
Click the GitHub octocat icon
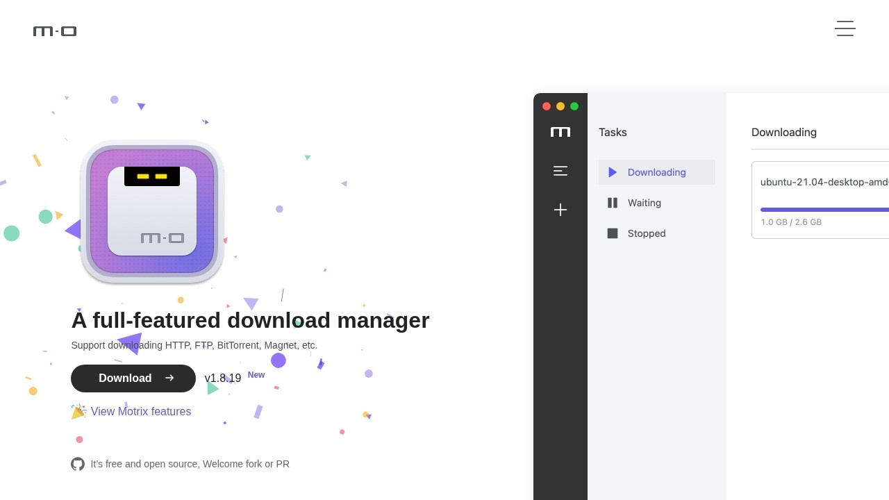coord(78,464)
